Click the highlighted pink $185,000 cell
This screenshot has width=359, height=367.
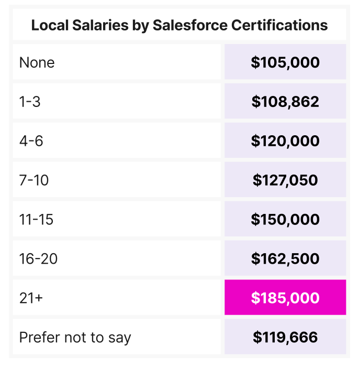[285, 298]
